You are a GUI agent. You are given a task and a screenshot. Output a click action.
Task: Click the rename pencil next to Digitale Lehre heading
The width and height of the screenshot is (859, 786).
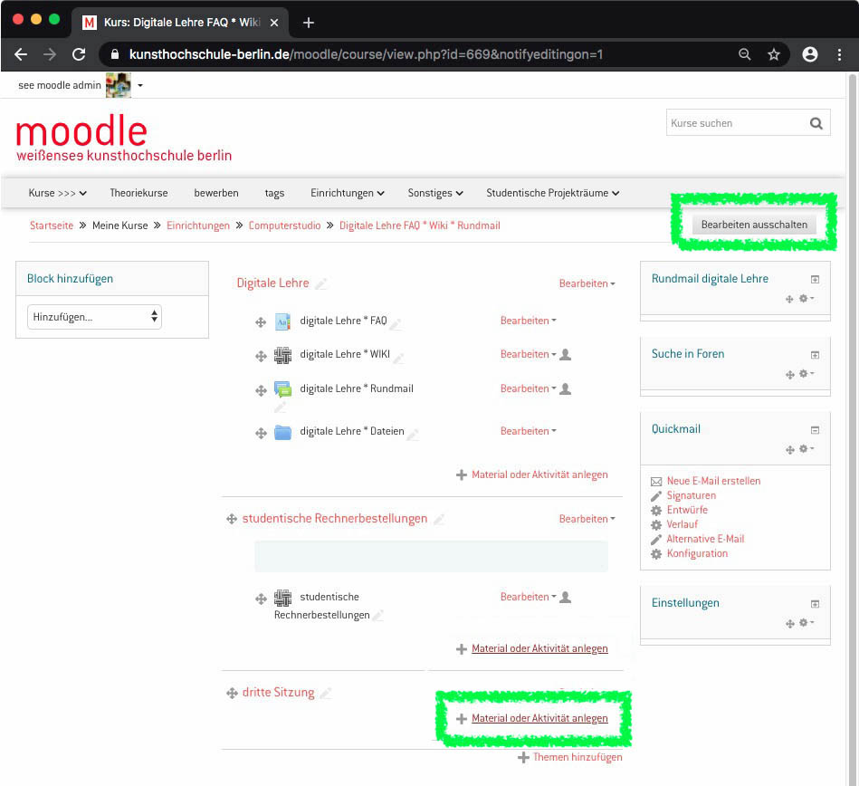click(x=321, y=283)
